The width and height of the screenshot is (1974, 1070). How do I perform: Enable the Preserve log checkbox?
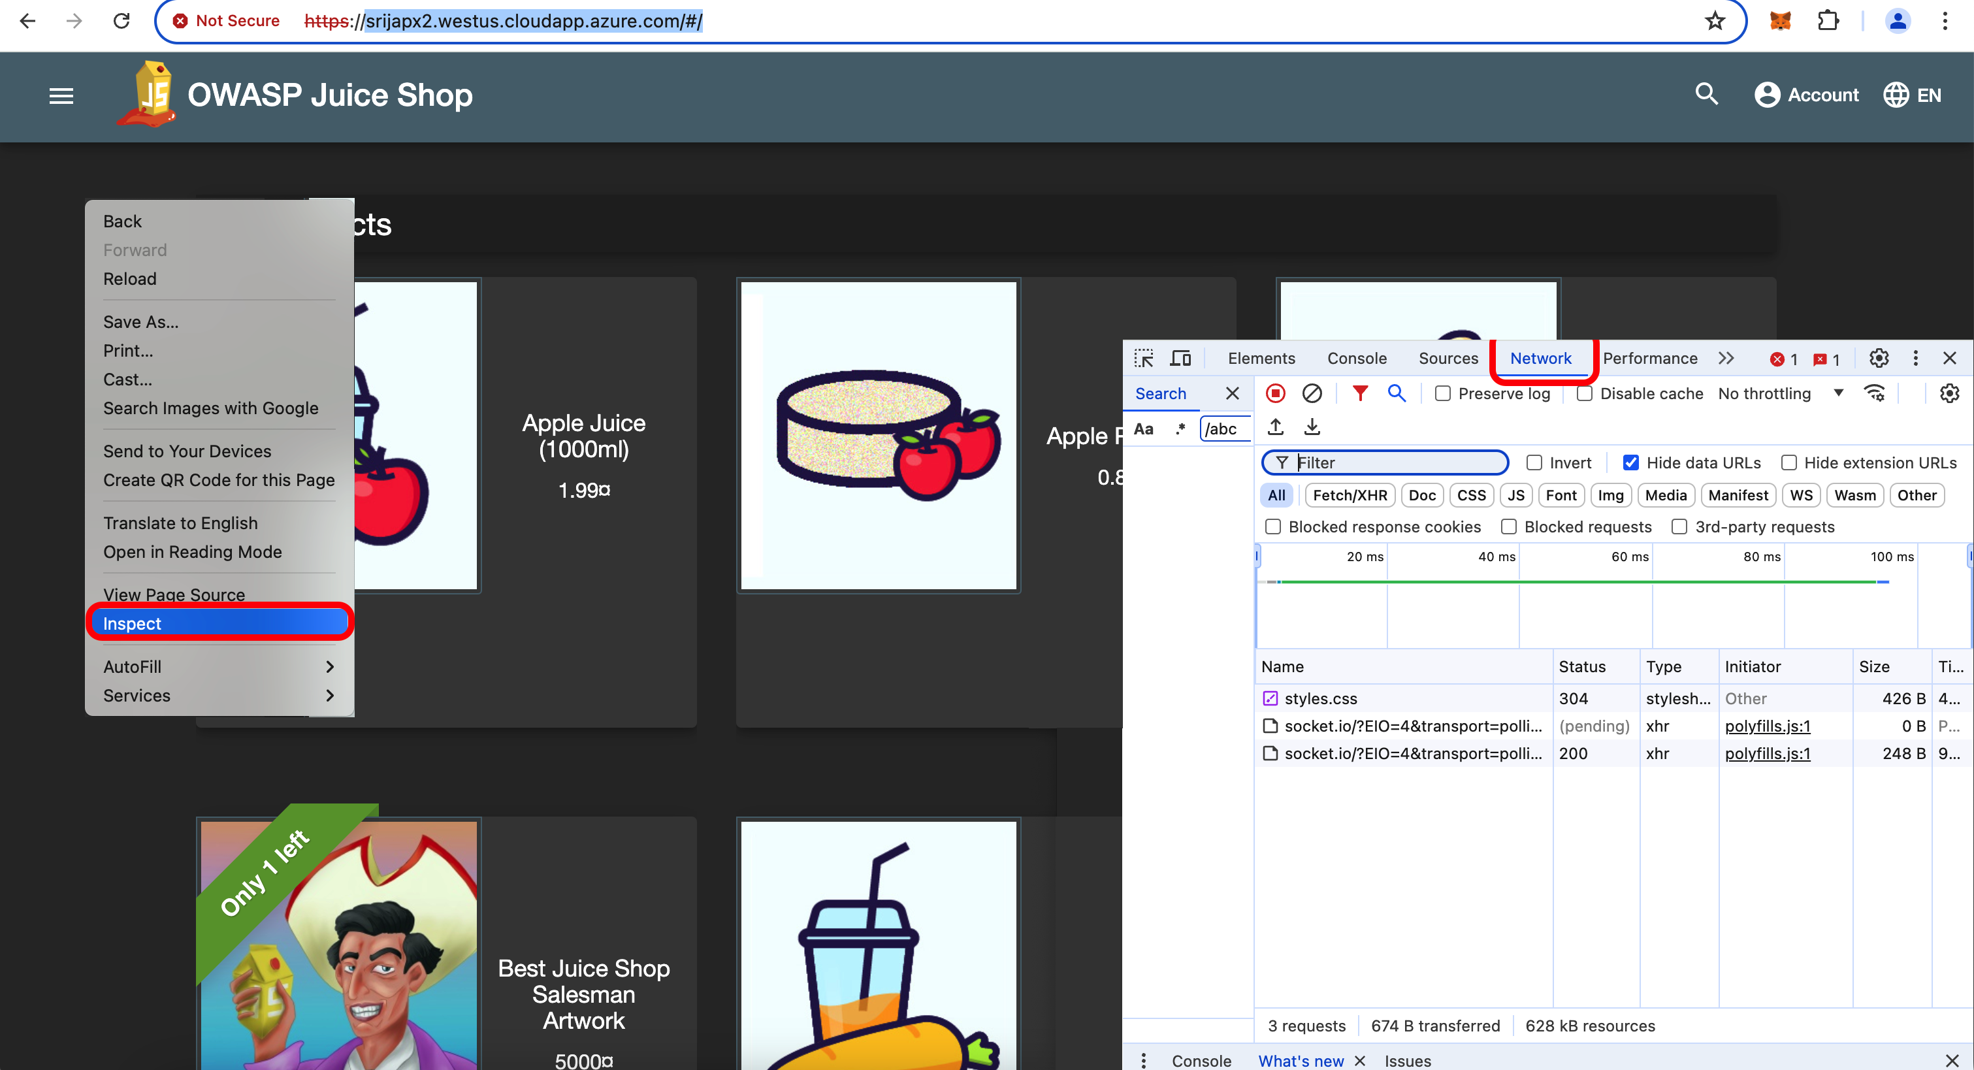click(x=1443, y=393)
